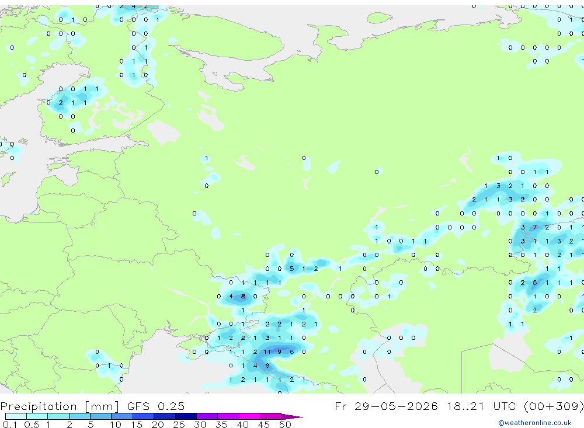Screen dimensions: 584x428
Task: Click the '0.5' legend scale label
Action: 32,424
